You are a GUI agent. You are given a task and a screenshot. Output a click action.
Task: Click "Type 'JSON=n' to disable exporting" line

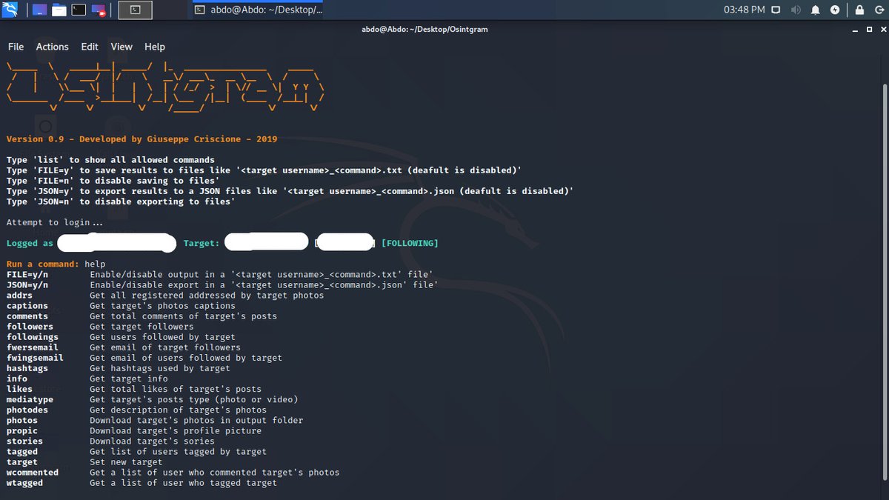tap(121, 201)
